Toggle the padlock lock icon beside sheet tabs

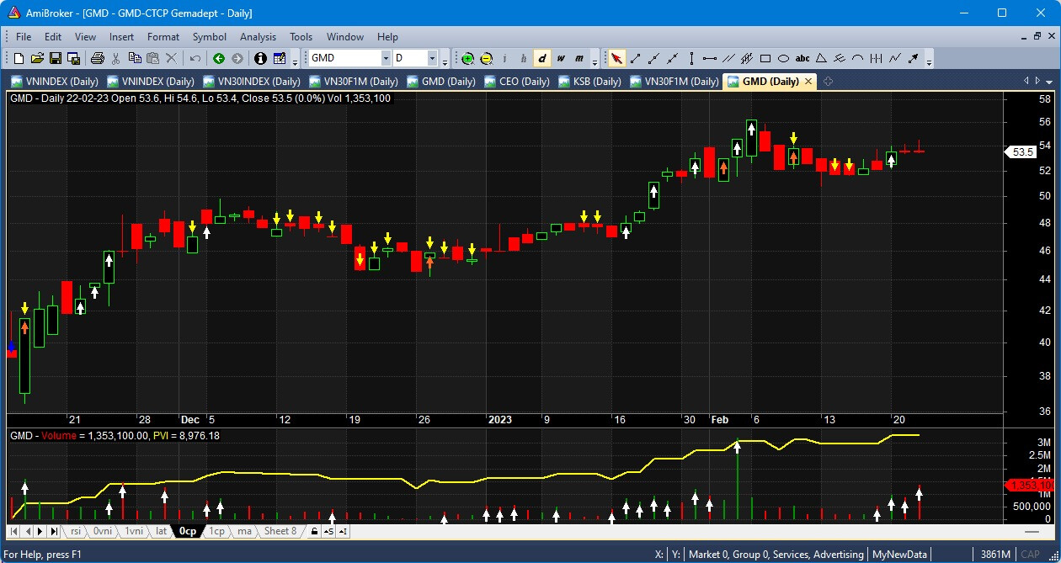[x=314, y=532]
